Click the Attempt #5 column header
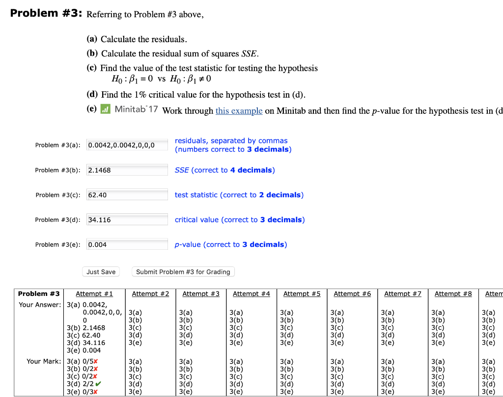This screenshot has width=503, height=397. 302,293
